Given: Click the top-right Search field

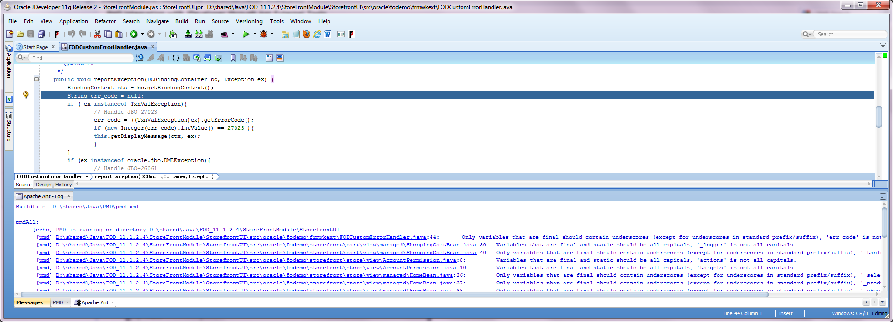Looking at the screenshot, I should point(851,34).
